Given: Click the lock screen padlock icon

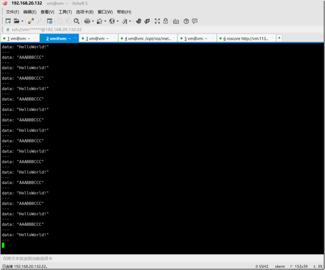Looking at the screenshot, I should pyautogui.click(x=166, y=21).
